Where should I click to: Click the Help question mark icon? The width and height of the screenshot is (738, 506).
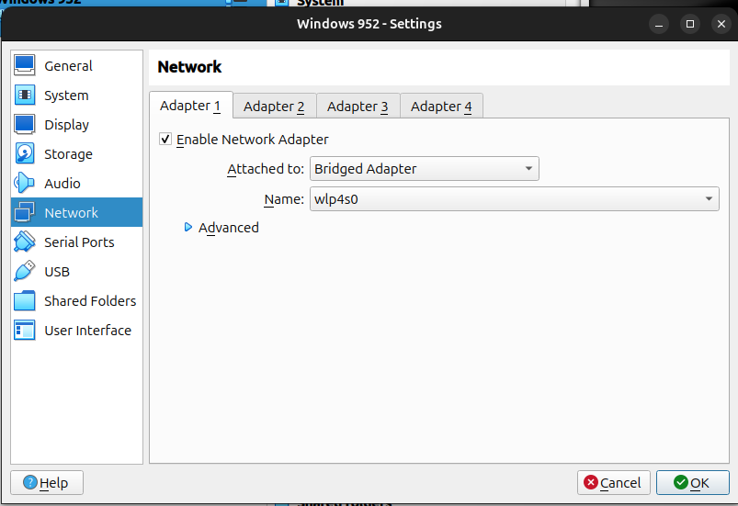(30, 482)
